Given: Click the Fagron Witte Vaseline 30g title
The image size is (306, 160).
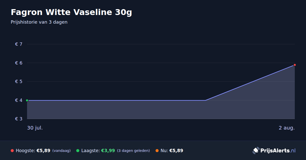Looking at the screenshot, I should click(x=71, y=12).
